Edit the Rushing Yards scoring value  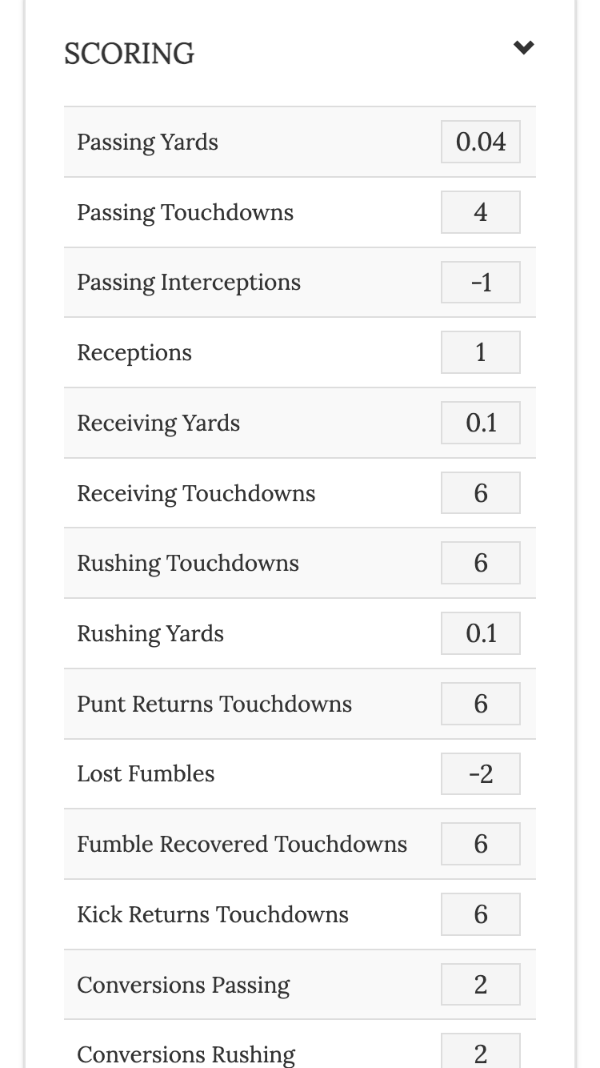click(x=480, y=632)
